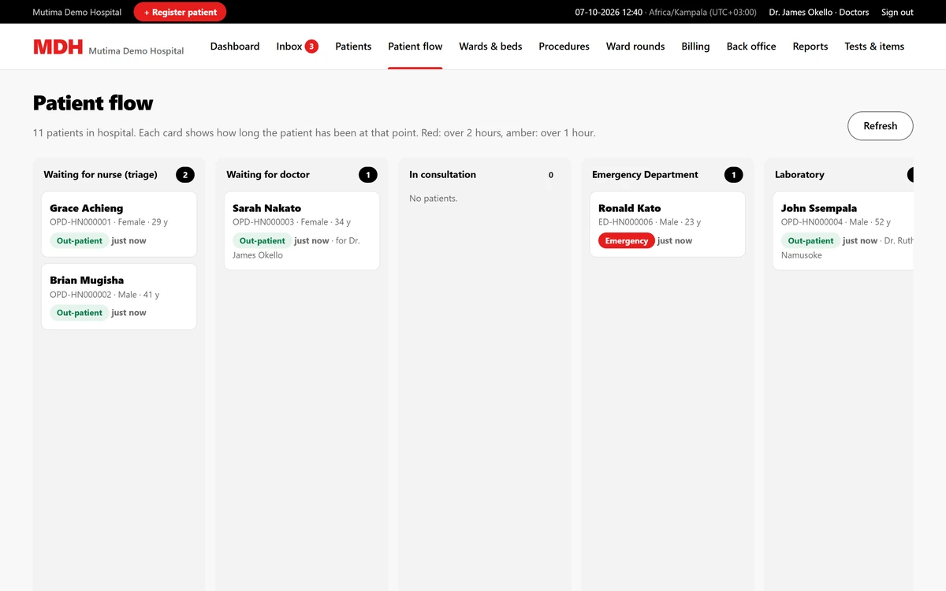The image size is (946, 591).
Task: Open the Inbox with 3 unread
Action: click(x=297, y=46)
